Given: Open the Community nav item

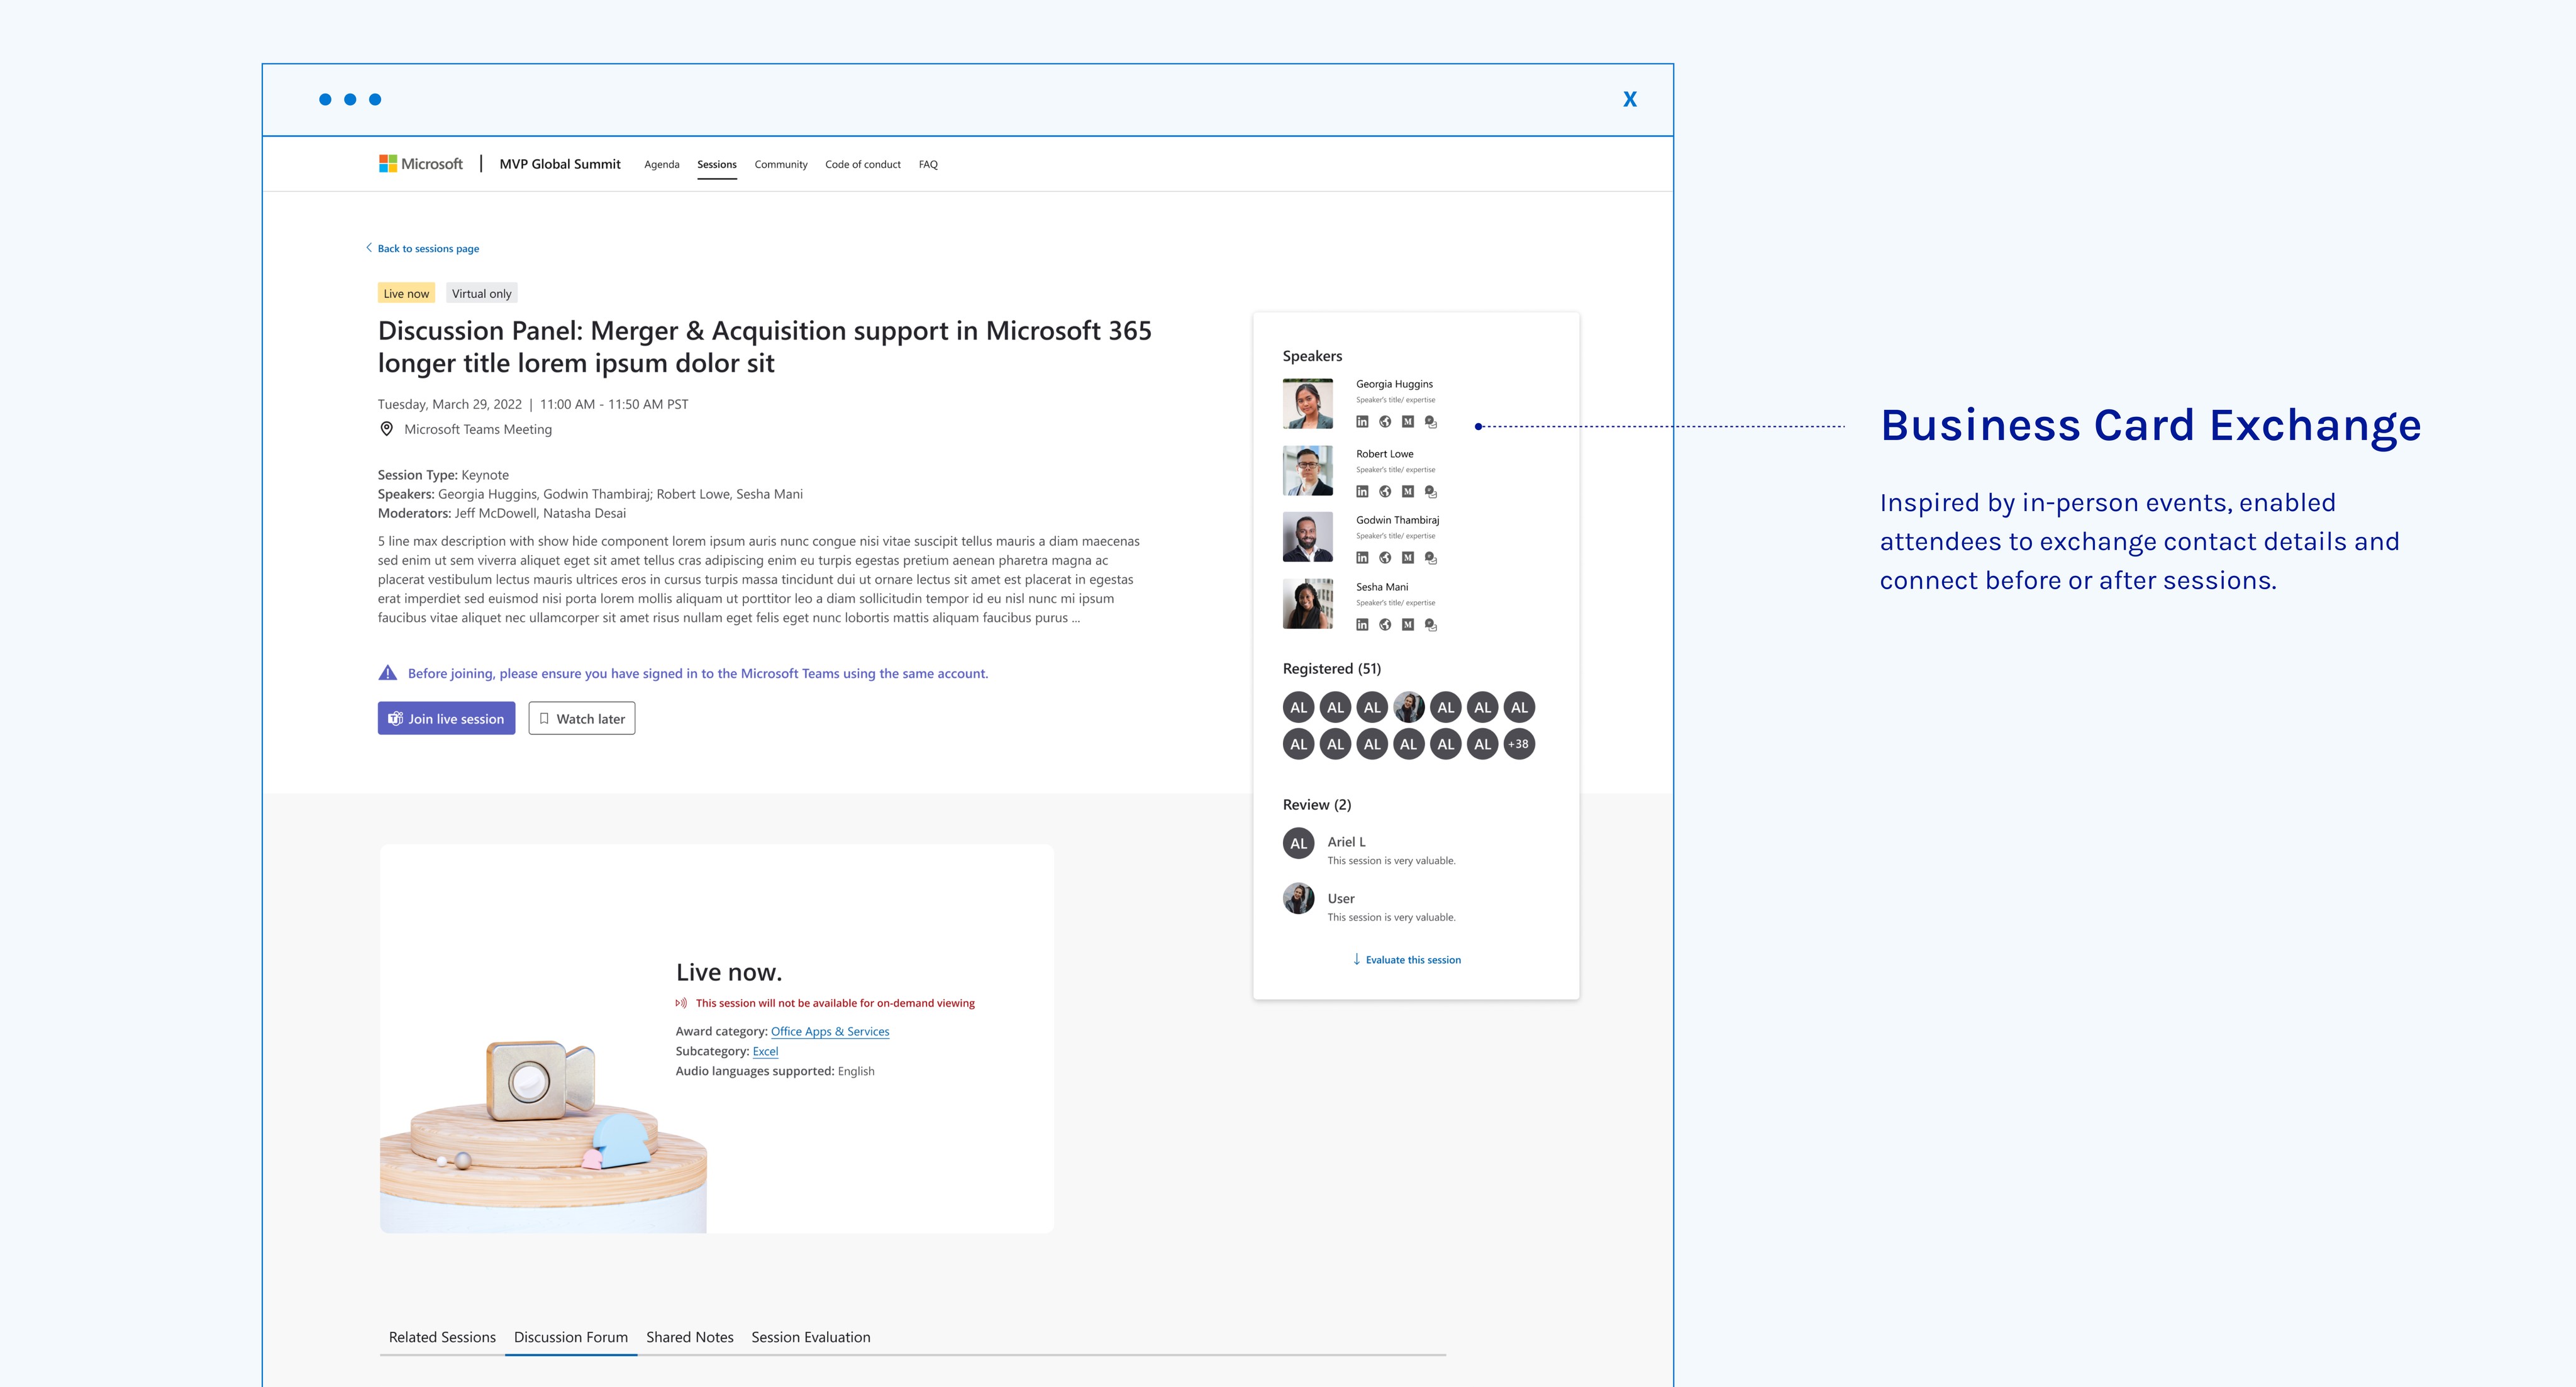Looking at the screenshot, I should [x=780, y=164].
